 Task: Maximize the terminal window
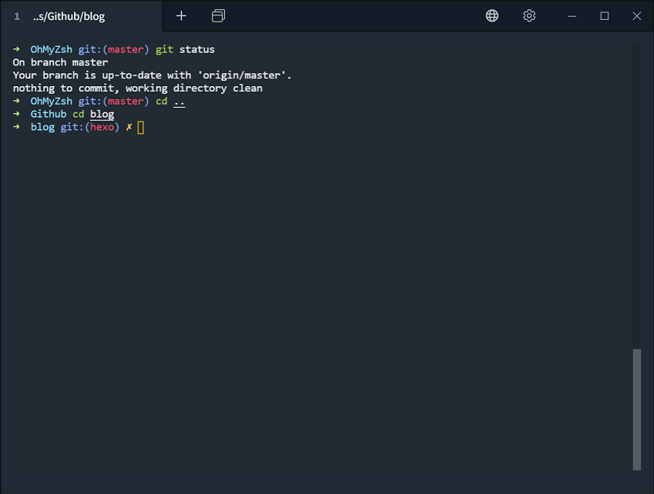click(x=605, y=16)
